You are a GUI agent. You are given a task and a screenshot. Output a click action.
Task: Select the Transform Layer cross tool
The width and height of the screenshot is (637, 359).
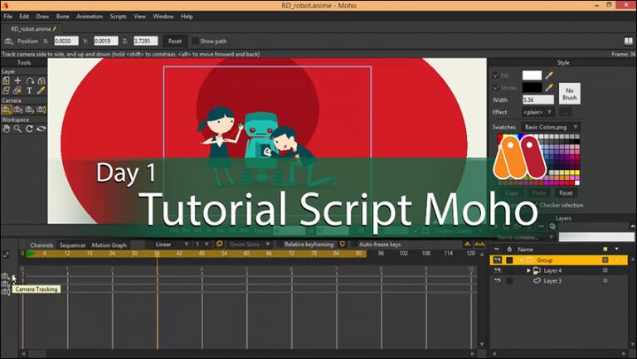click(x=17, y=80)
